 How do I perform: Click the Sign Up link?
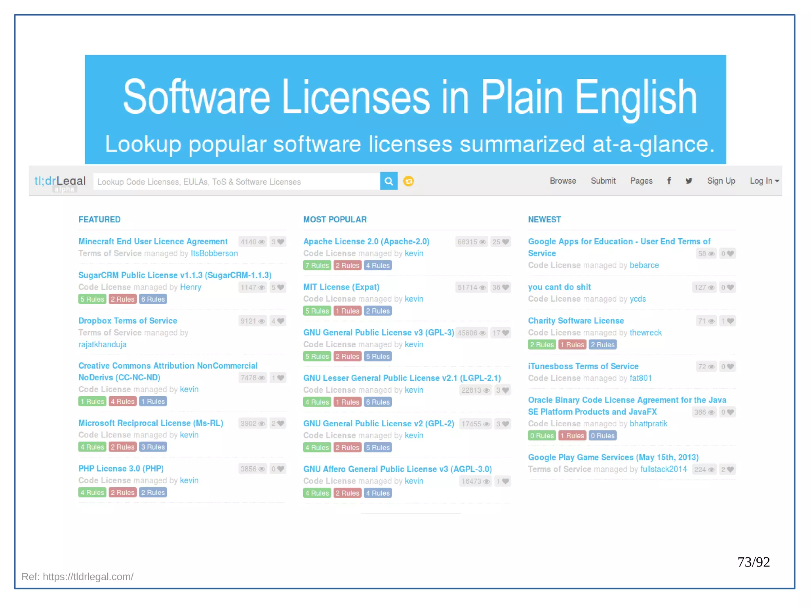(721, 181)
